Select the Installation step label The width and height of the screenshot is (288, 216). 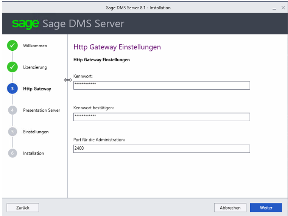(x=33, y=153)
